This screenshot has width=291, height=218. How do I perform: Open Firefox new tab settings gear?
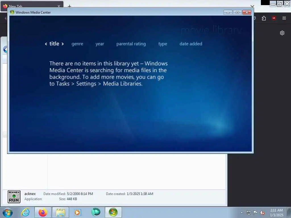(x=282, y=33)
